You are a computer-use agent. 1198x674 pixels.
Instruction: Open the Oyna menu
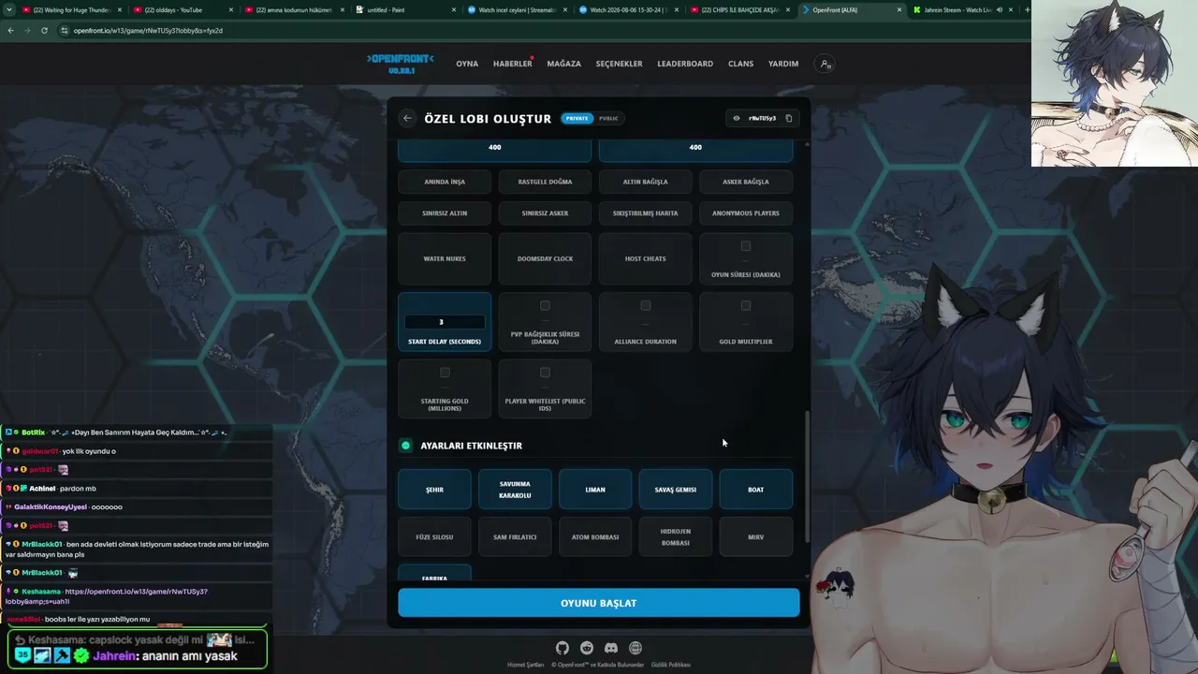(467, 64)
